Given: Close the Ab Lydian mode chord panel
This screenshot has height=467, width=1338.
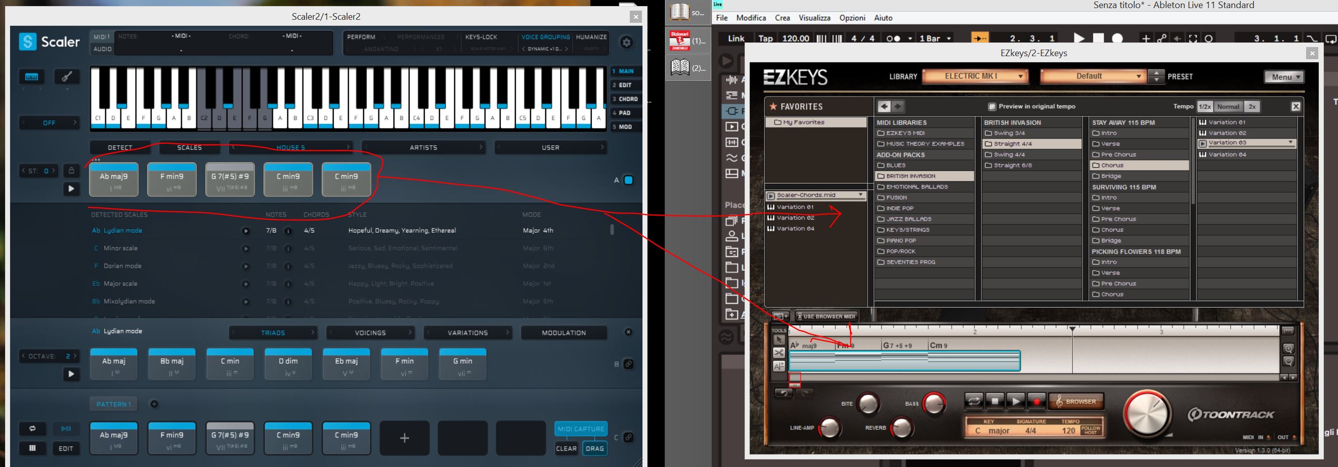Looking at the screenshot, I should 628,332.
